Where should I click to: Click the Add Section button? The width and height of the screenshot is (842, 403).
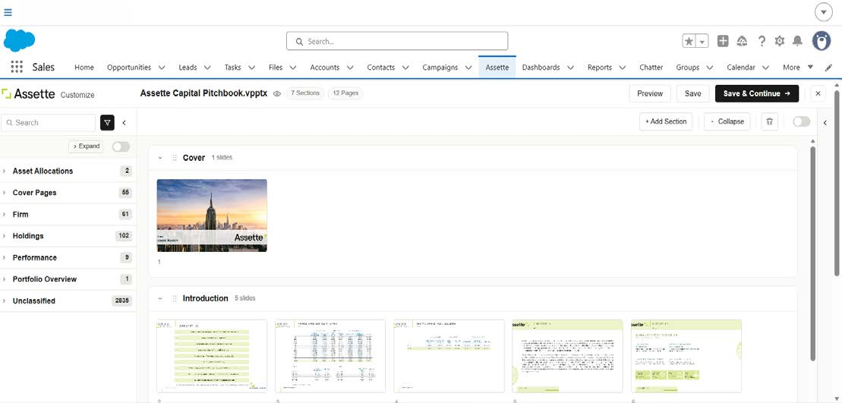pos(666,121)
